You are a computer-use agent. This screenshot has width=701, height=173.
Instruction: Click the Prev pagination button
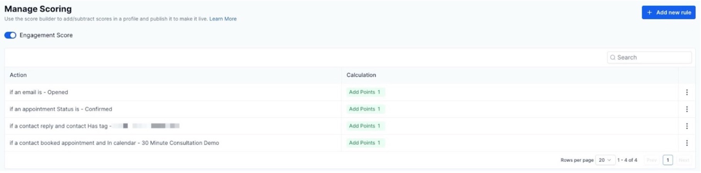[652, 160]
